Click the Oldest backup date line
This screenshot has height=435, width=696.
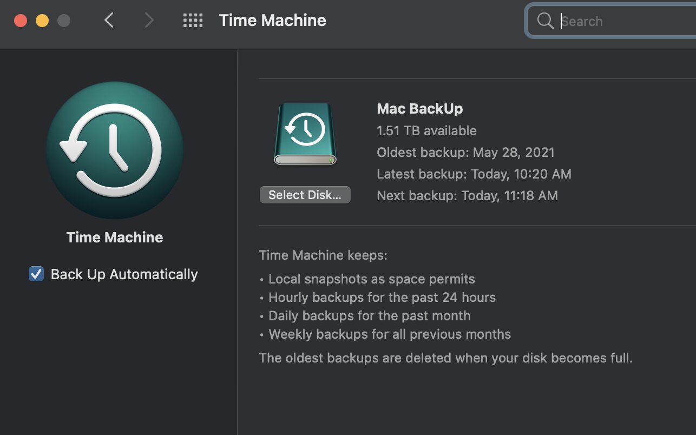tap(465, 153)
